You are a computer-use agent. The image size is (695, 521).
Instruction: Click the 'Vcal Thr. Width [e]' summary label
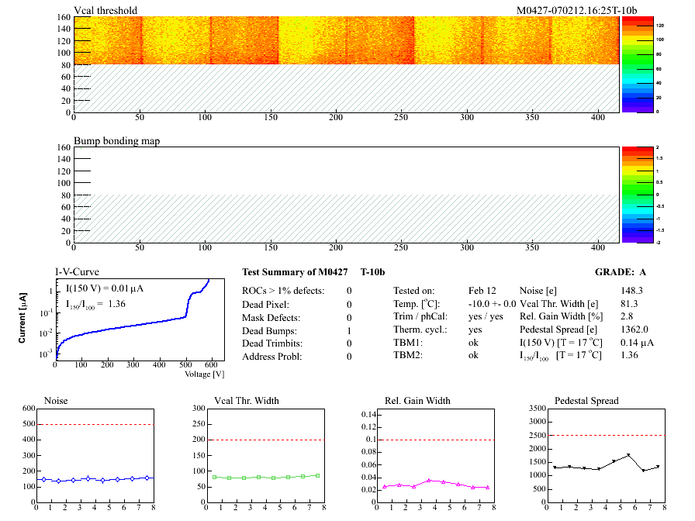tap(558, 304)
